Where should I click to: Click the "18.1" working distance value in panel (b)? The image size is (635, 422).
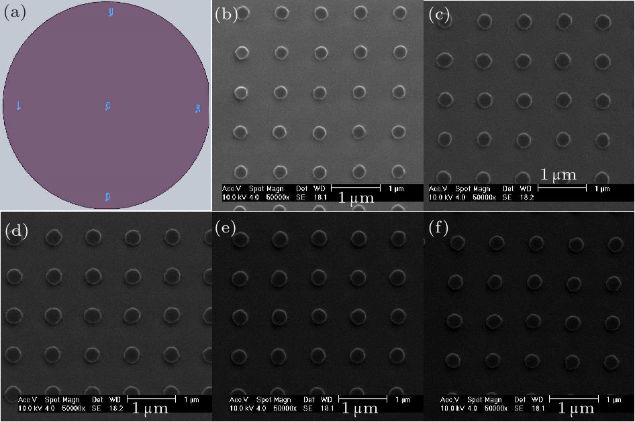click(320, 197)
